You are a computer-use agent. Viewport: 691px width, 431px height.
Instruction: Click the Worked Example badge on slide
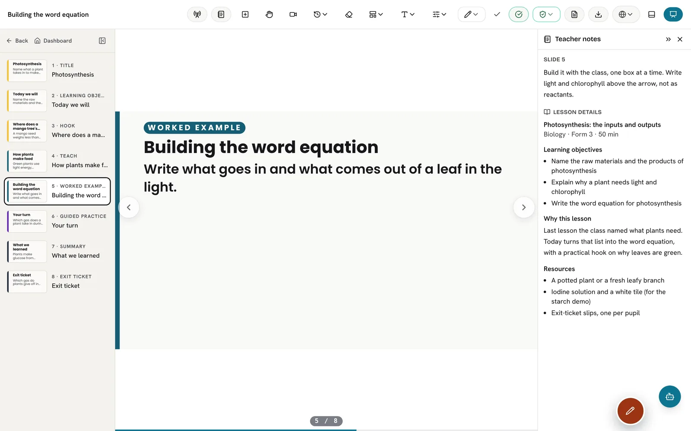point(194,128)
